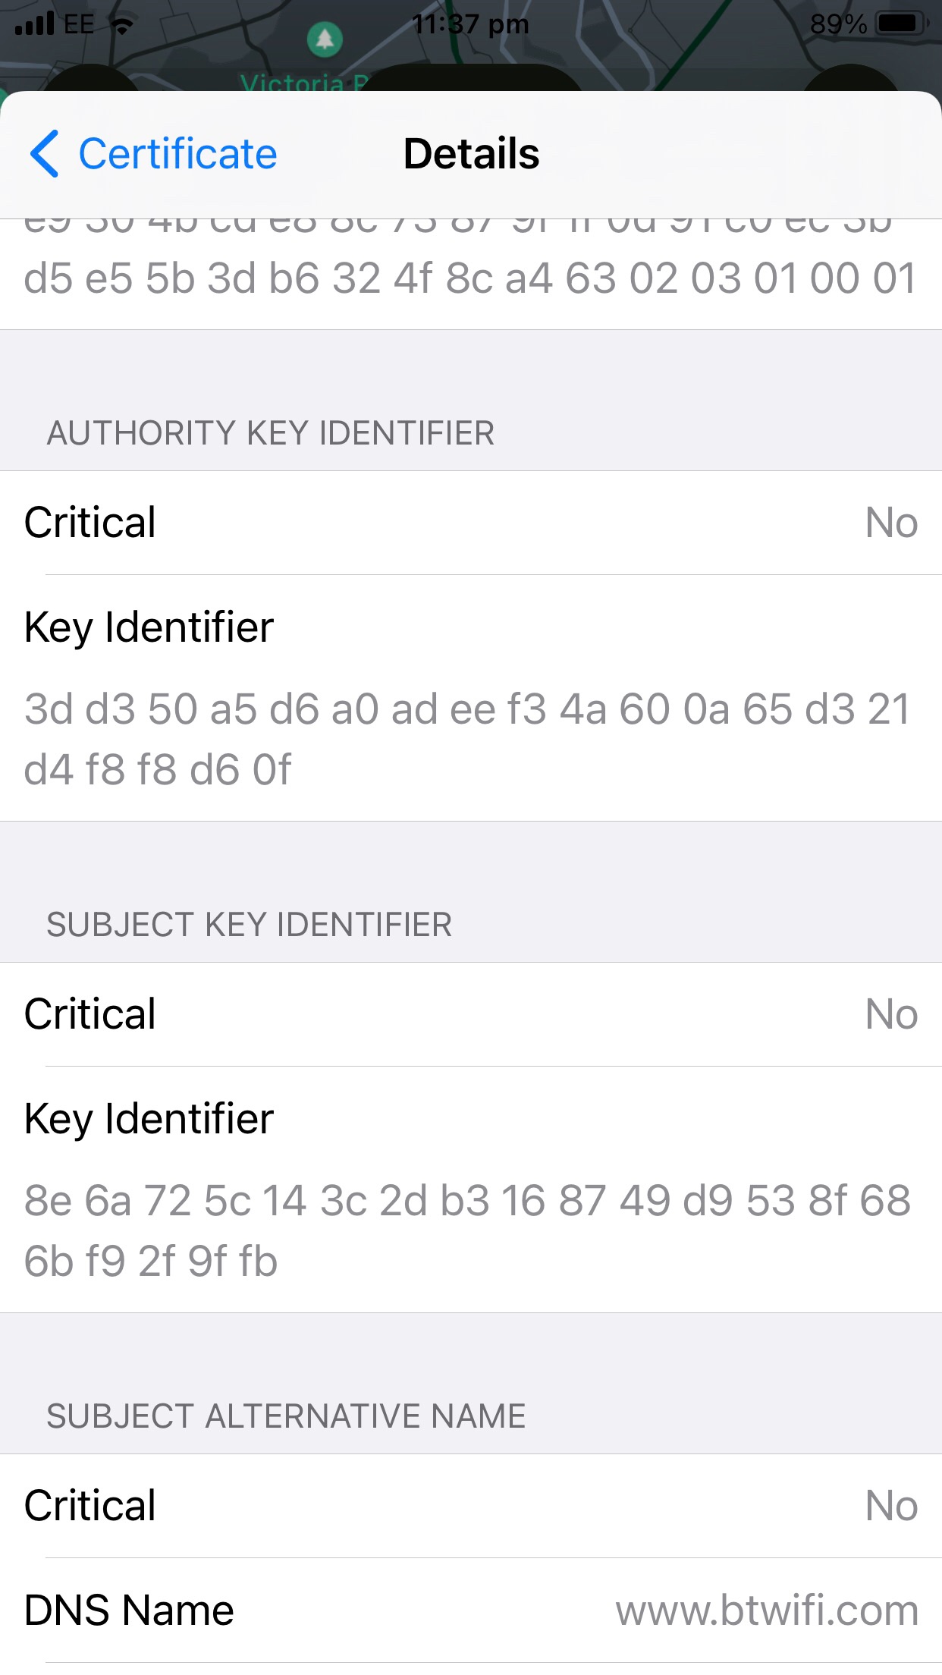Tap the Subject Alternative Name section header

click(x=286, y=1416)
